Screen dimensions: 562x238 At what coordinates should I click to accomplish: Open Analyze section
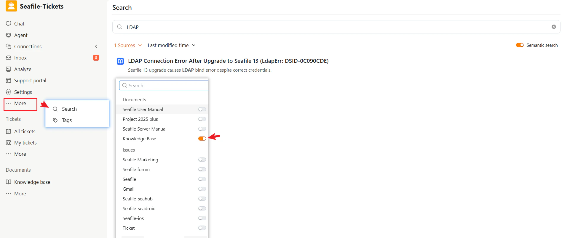pyautogui.click(x=23, y=69)
